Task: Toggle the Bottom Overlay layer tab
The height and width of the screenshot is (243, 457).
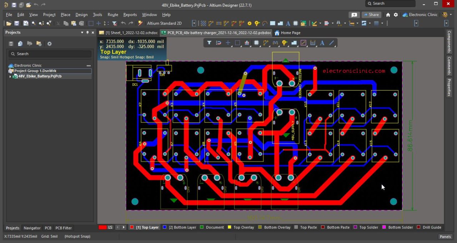Action: pyautogui.click(x=274, y=227)
